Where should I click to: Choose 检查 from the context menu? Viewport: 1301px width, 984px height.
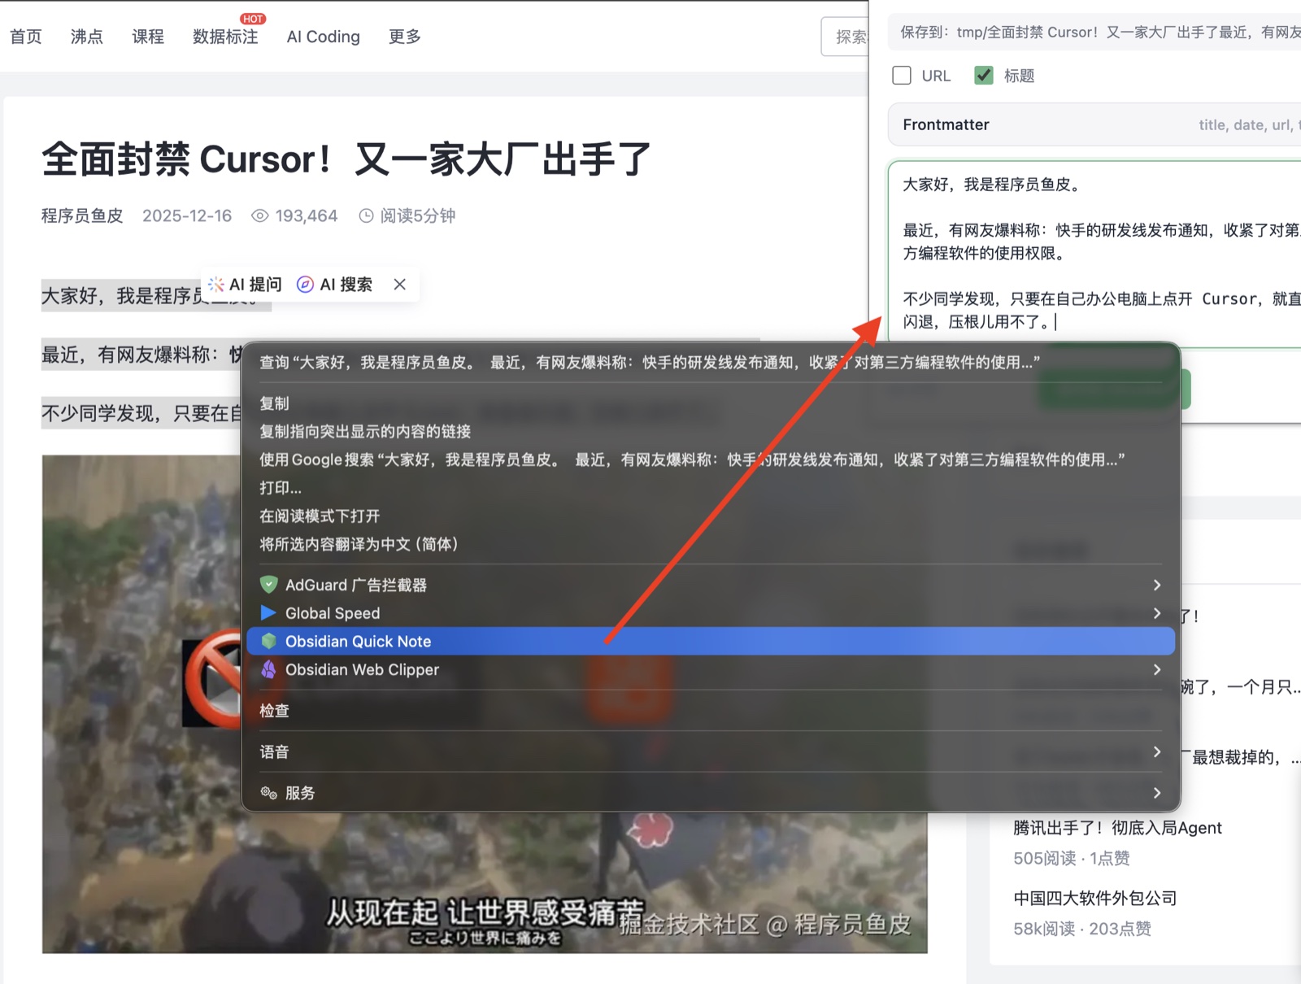pos(711,711)
